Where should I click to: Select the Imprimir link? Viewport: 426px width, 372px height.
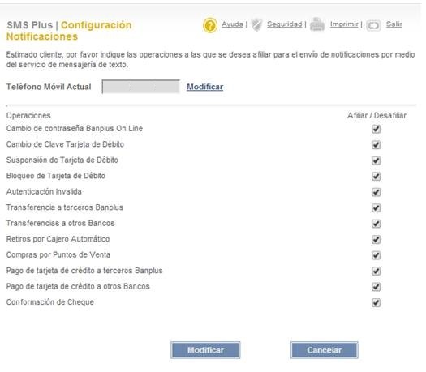click(x=344, y=24)
